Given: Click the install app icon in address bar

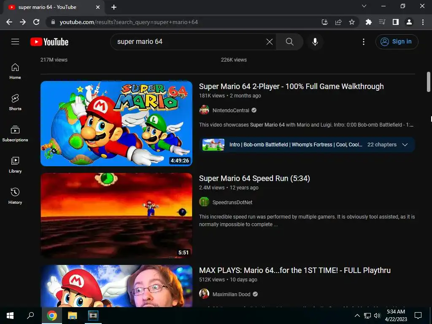Looking at the screenshot, I should (325, 22).
